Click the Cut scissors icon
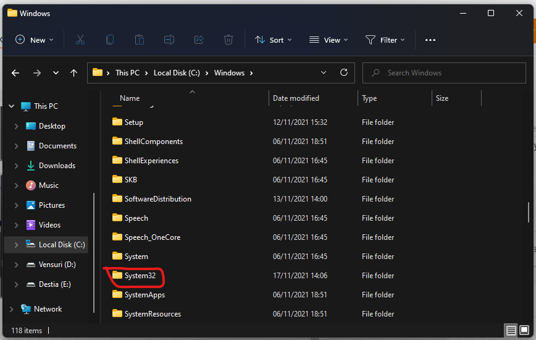This screenshot has width=536, height=340. 80,40
